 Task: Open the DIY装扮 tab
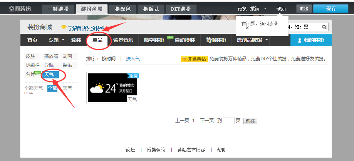181,9
